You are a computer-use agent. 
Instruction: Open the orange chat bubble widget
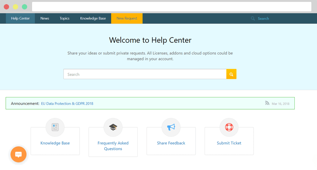(x=18, y=154)
